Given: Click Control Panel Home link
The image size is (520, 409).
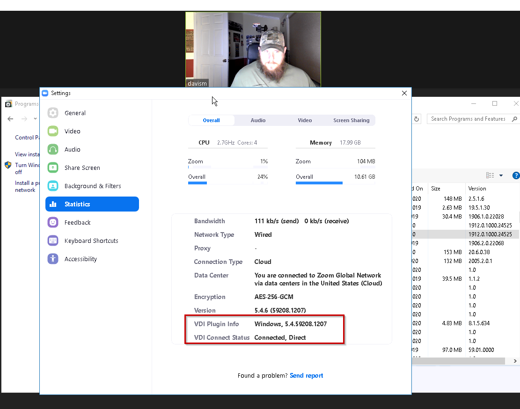Looking at the screenshot, I should [x=27, y=138].
